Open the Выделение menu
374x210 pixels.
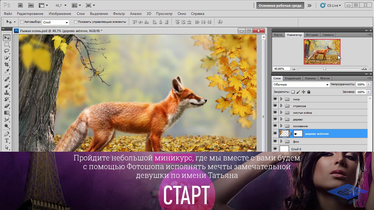[99, 14]
